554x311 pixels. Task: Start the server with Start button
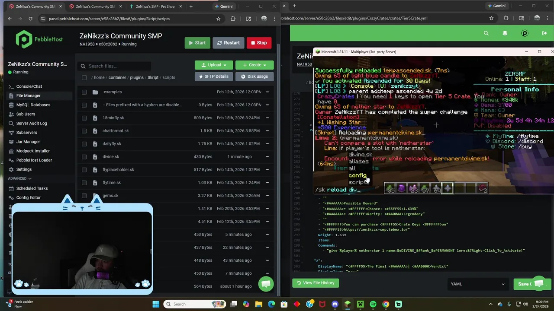click(x=197, y=43)
